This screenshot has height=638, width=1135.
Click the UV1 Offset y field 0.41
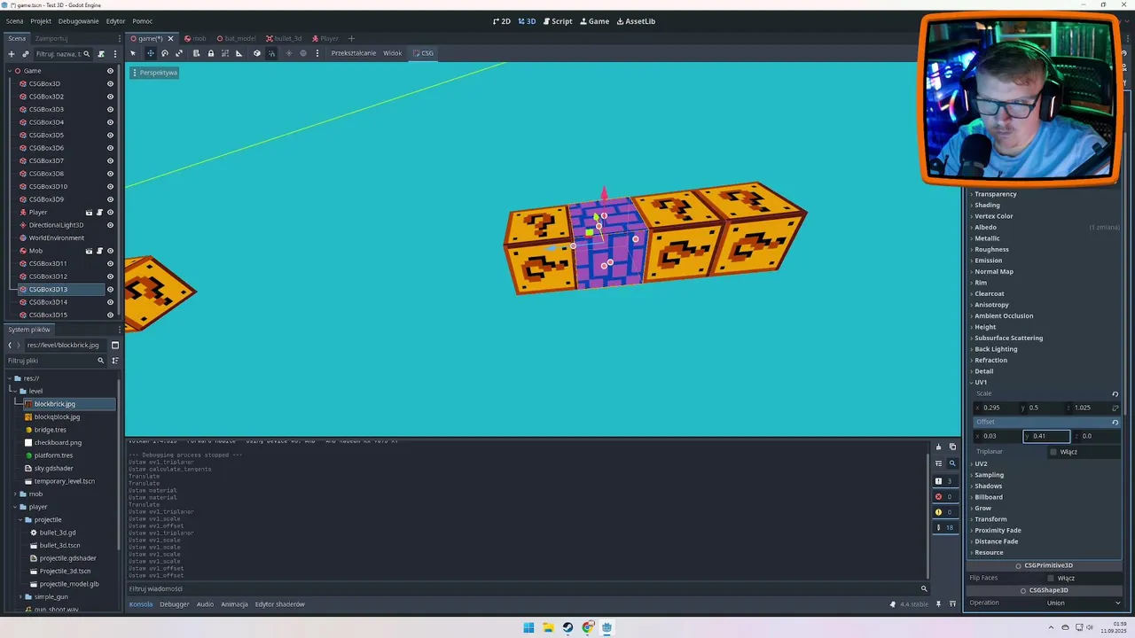pos(1046,436)
